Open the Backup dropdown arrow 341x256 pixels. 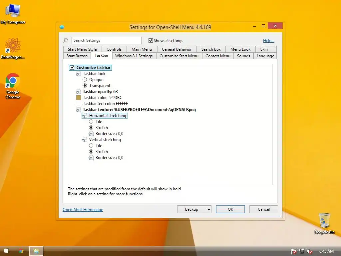pos(208,209)
